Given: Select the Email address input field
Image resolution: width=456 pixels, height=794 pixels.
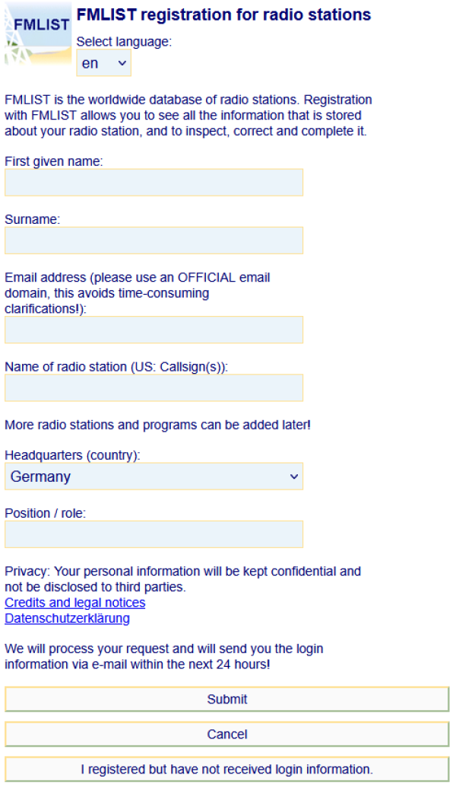Looking at the screenshot, I should [x=154, y=330].
